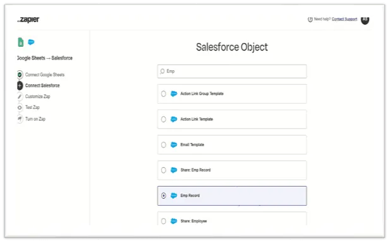Image resolution: width=388 pixels, height=243 pixels.
Task: Select Action Link Template radio button
Action: click(163, 119)
